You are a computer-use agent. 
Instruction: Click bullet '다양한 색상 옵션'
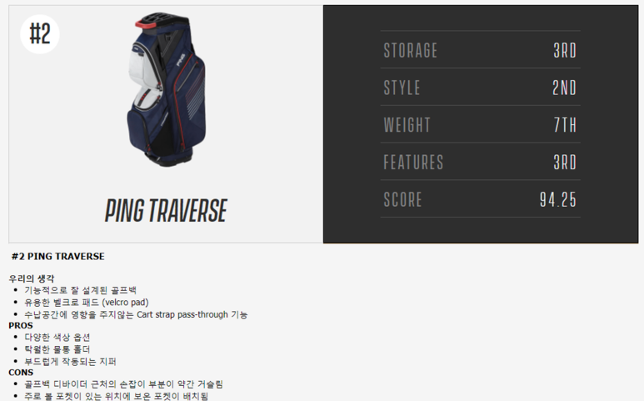(x=57, y=338)
